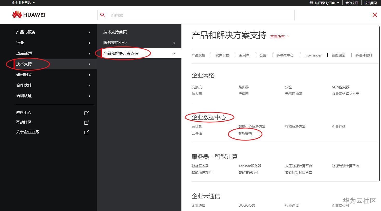Open 安全 under 企业网络

click(288, 87)
